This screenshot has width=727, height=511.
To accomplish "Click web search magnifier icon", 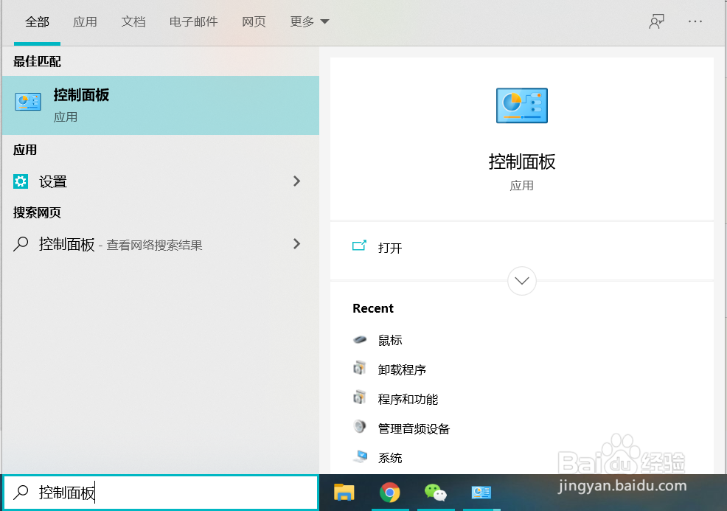I will [21, 243].
